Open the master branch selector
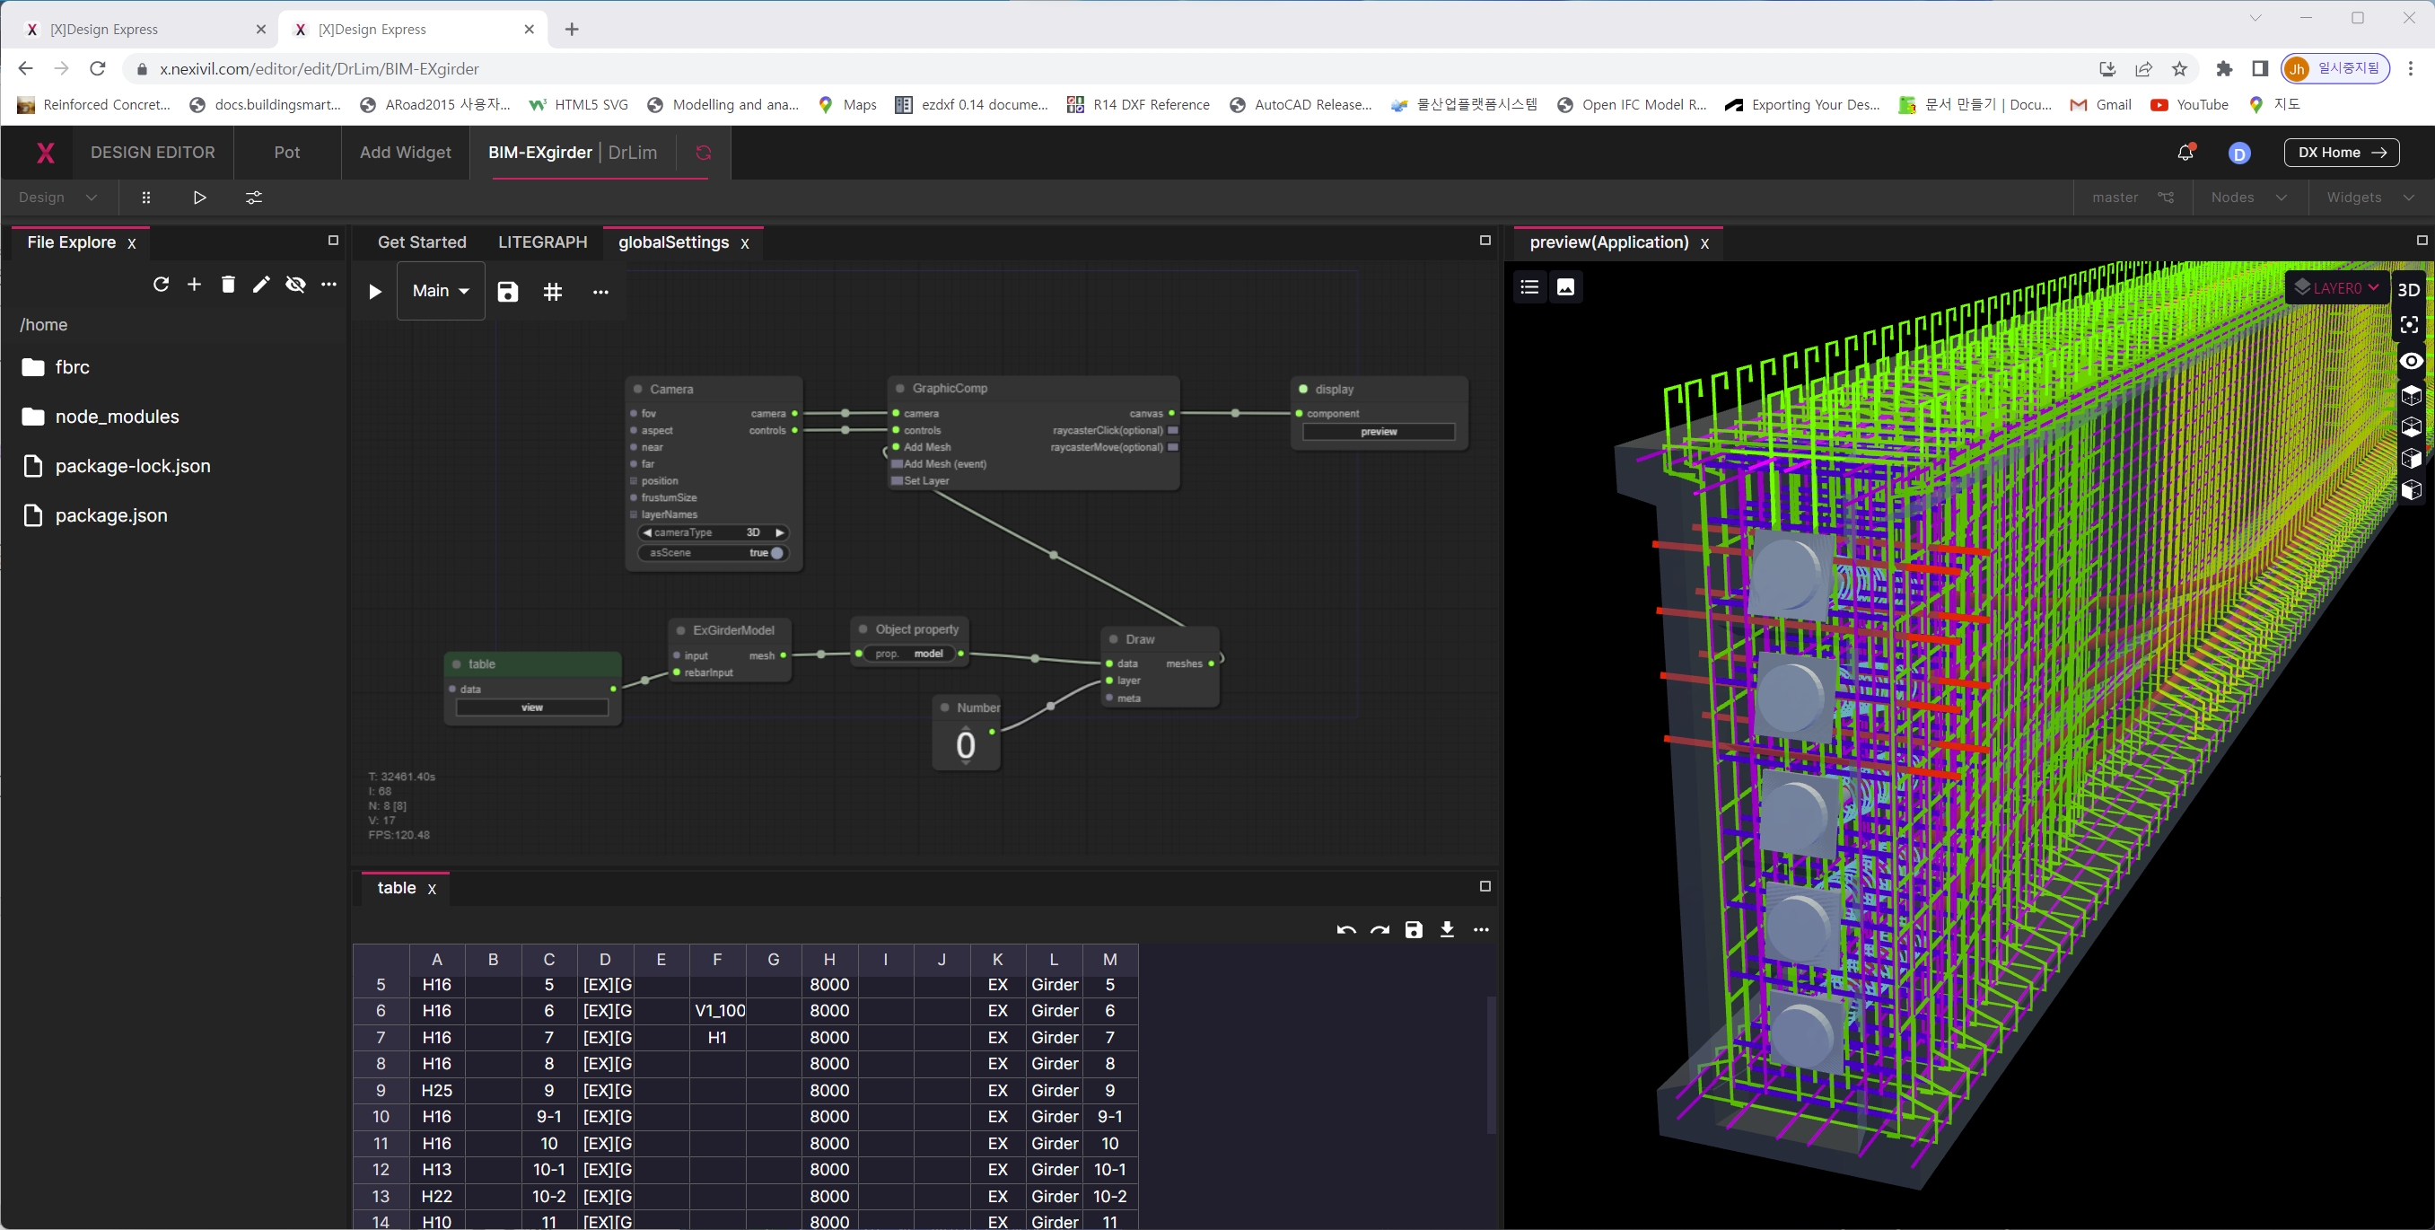This screenshot has height=1230, width=2435. click(x=2133, y=198)
